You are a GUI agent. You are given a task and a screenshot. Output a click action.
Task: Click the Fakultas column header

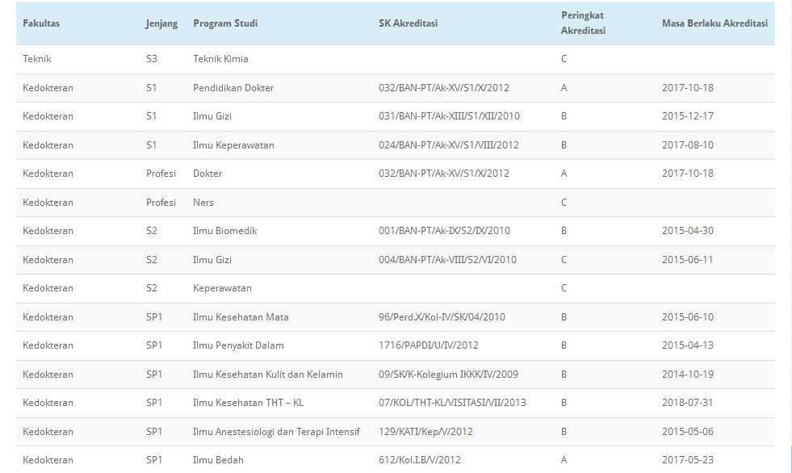pyautogui.click(x=41, y=23)
